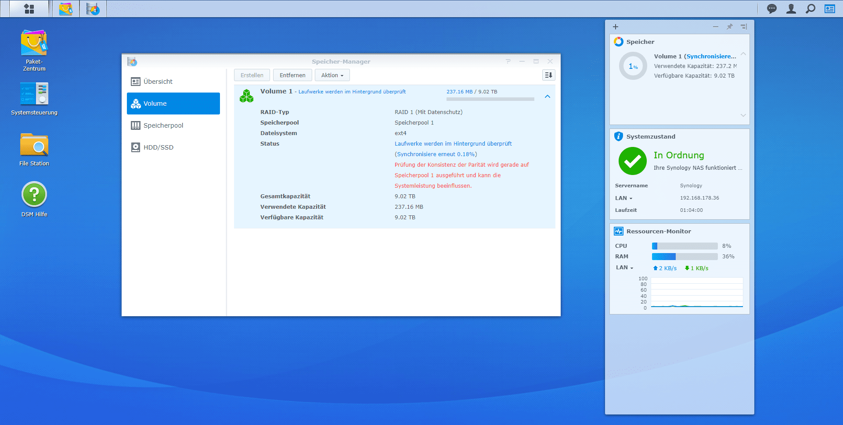Click the Servername value Synology
Viewport: 843px width, 425px height.
coord(691,186)
